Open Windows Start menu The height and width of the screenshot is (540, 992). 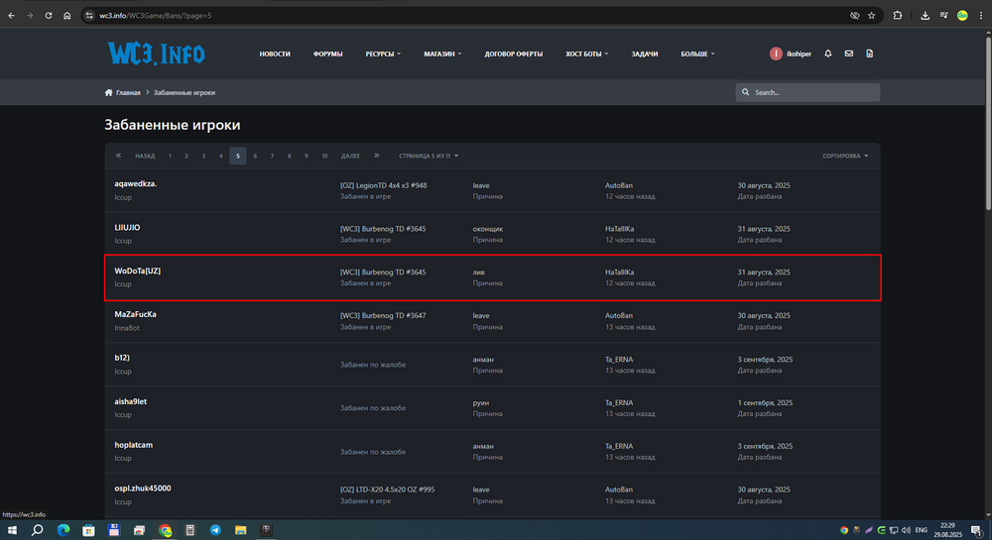click(12, 530)
